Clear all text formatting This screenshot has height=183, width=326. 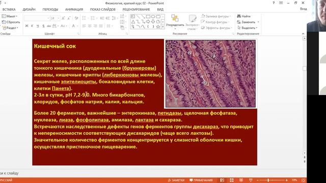[x=76, y=18]
